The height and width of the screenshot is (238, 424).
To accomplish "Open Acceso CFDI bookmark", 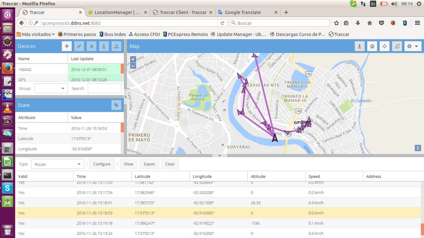I will pyautogui.click(x=144, y=34).
